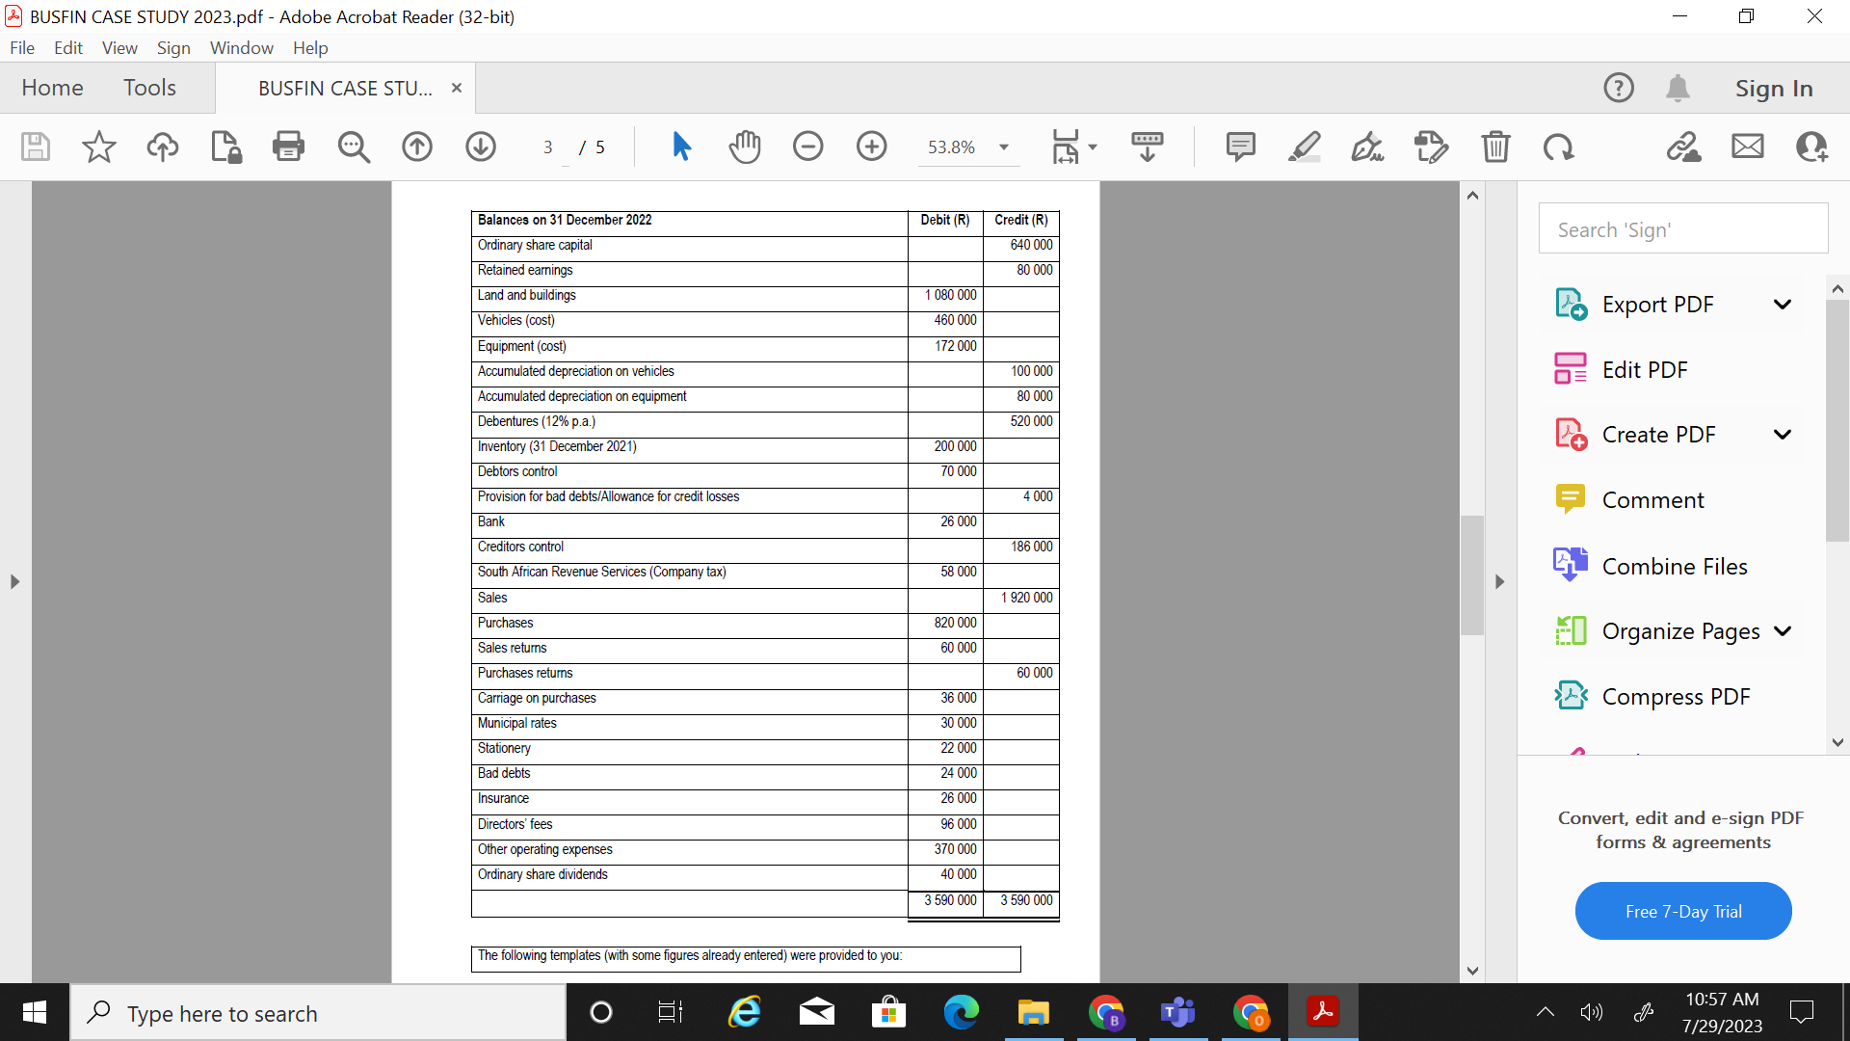The image size is (1850, 1041).
Task: Click the Free 7-Day Trial button
Action: point(1682,910)
